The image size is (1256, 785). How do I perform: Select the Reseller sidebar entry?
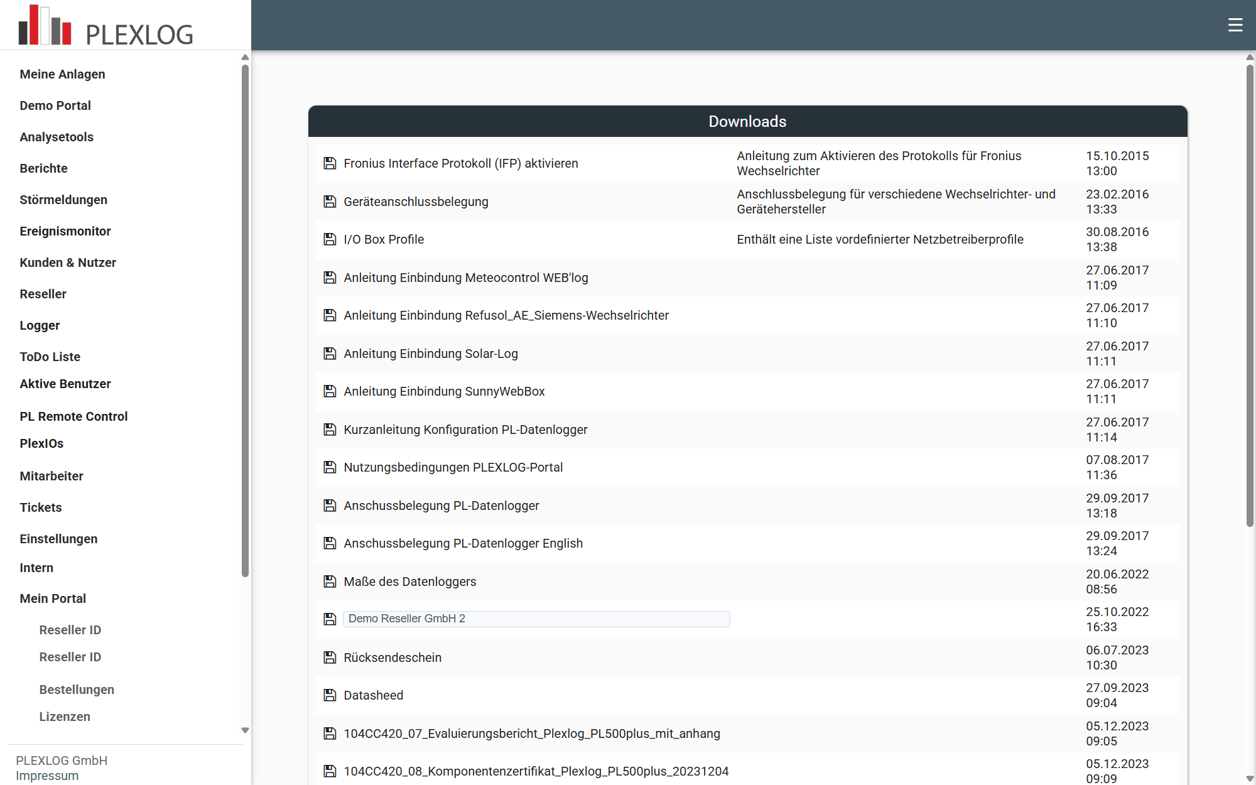tap(43, 294)
